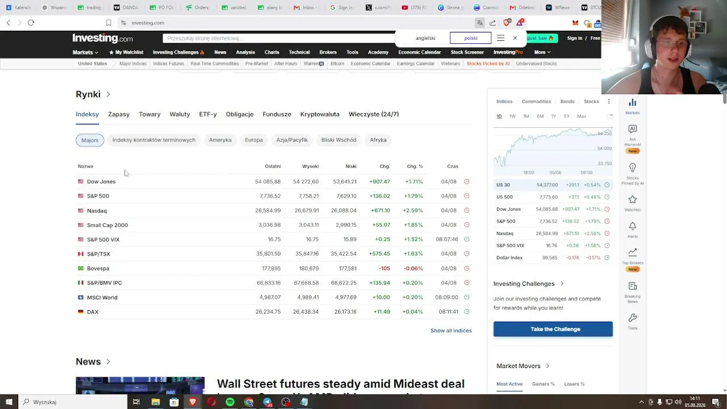The height and width of the screenshot is (409, 727).
Task: Select angielski in the translation popup
Action: [x=425, y=38]
